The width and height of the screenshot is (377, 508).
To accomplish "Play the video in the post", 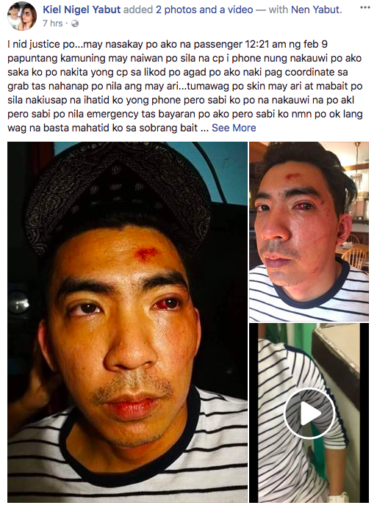I will (x=309, y=413).
